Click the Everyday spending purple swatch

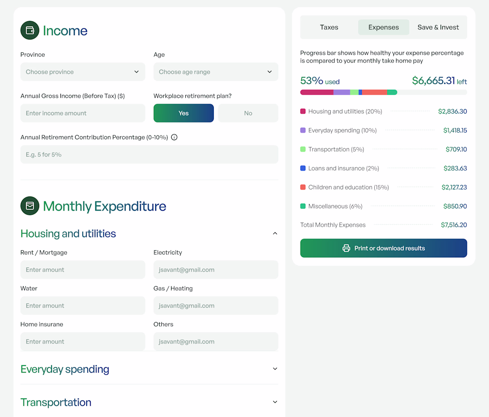pos(303,130)
